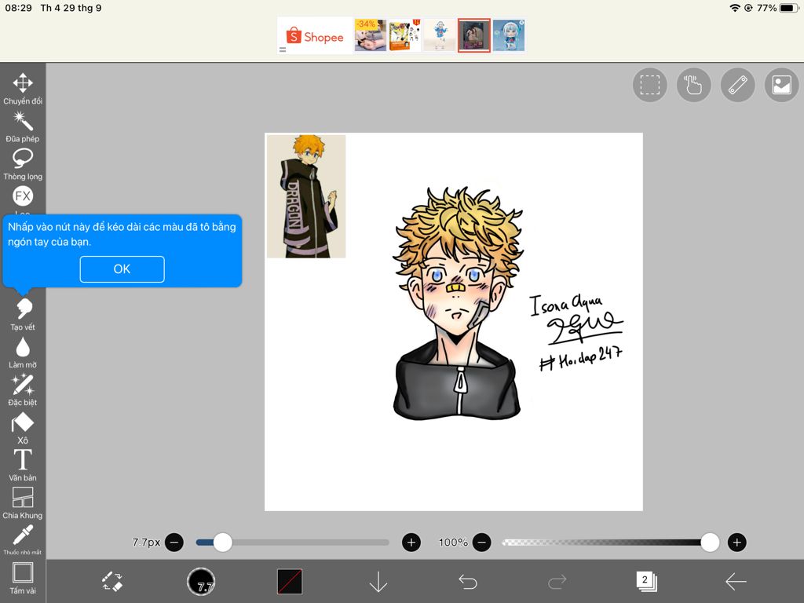The image size is (804, 603).
Task: Select the Tấm vải canvas tool
Action: click(x=23, y=578)
